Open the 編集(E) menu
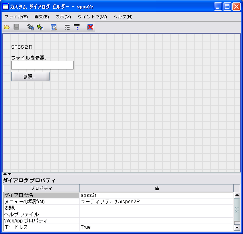The height and width of the screenshot is (234, 243). [42, 17]
